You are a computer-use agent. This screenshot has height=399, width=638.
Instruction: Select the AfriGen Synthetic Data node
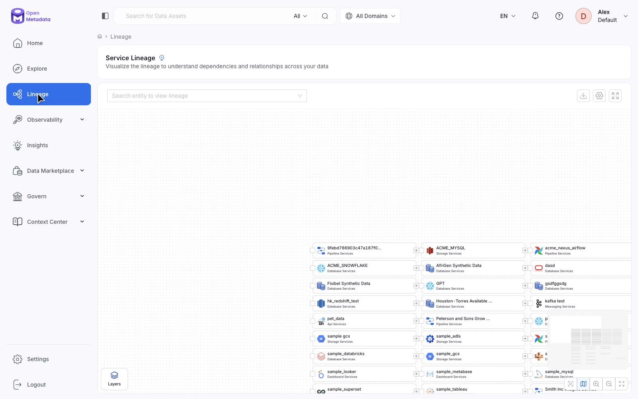473,268
